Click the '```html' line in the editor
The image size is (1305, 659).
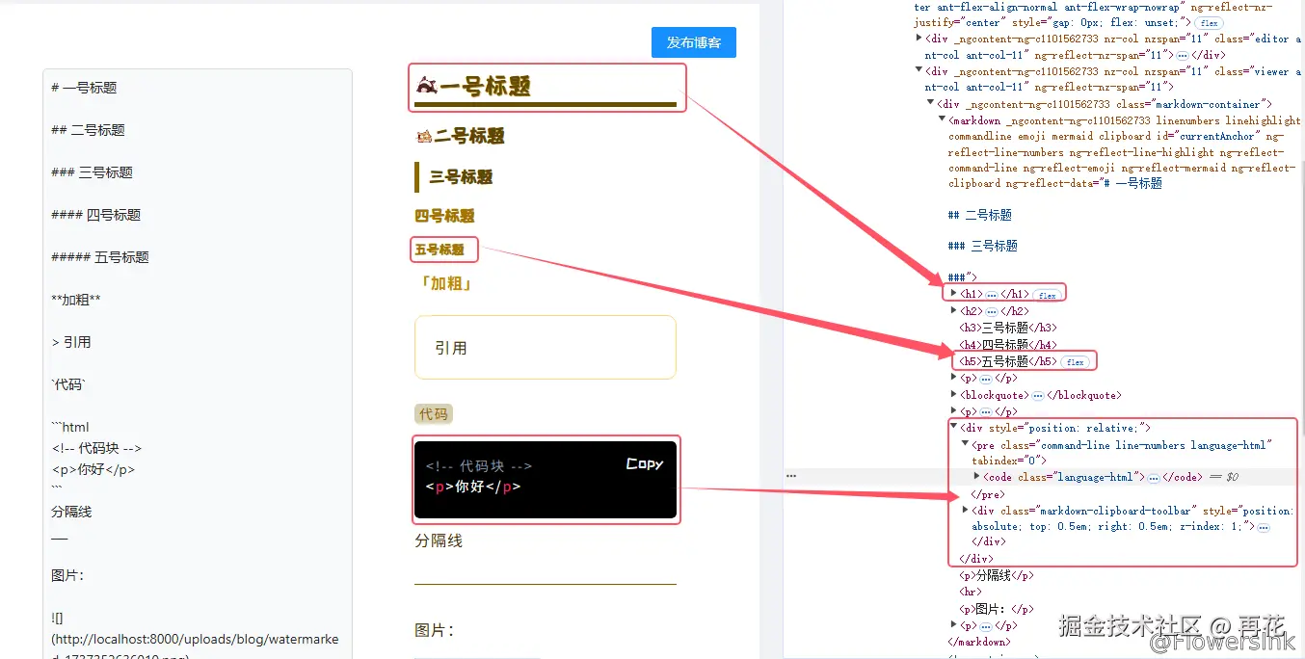click(x=71, y=427)
